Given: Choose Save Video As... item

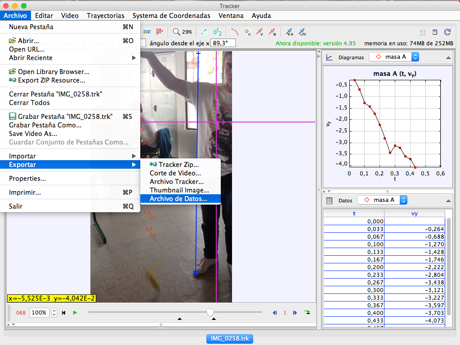Looking at the screenshot, I should point(70,133).
